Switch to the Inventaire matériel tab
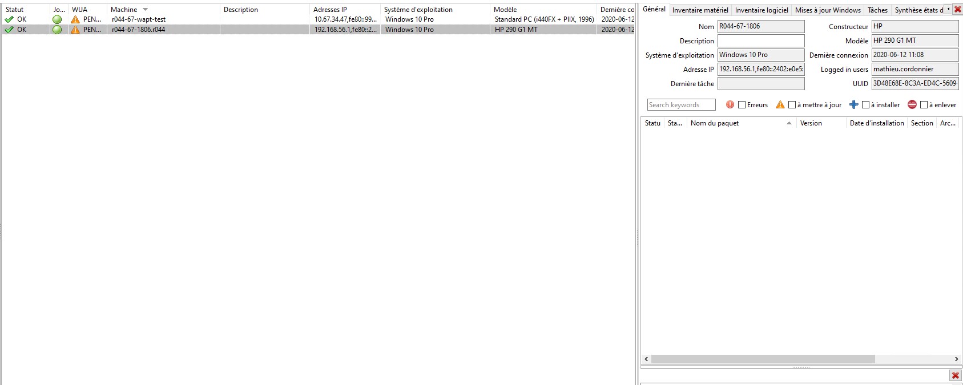 pyautogui.click(x=700, y=10)
